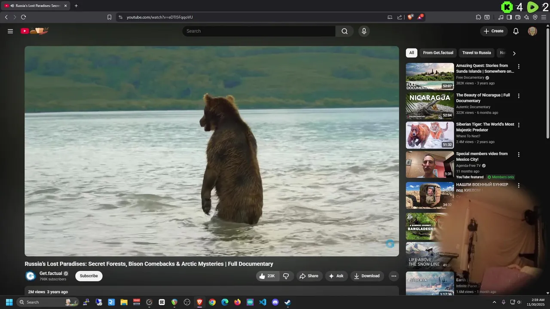550x309 pixels.
Task: Show more filter chips with arrow
Action: pos(514,53)
